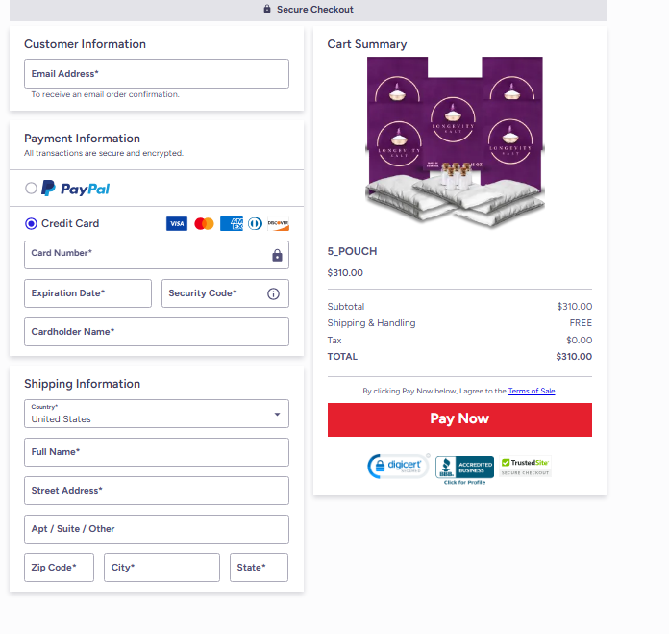
Task: Click the Discover card icon
Action: click(278, 224)
